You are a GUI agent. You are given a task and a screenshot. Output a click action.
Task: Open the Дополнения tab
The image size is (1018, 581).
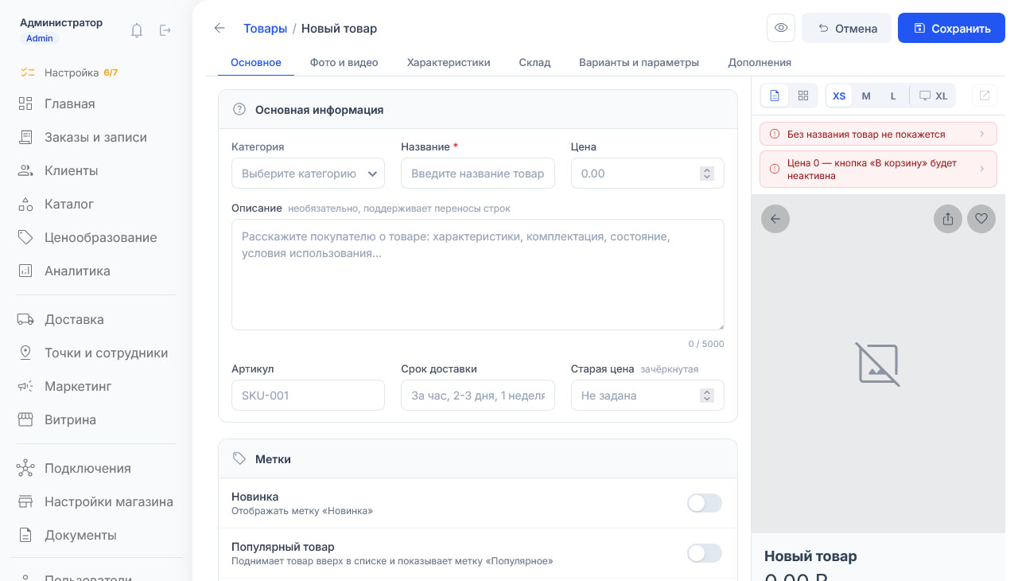(760, 62)
